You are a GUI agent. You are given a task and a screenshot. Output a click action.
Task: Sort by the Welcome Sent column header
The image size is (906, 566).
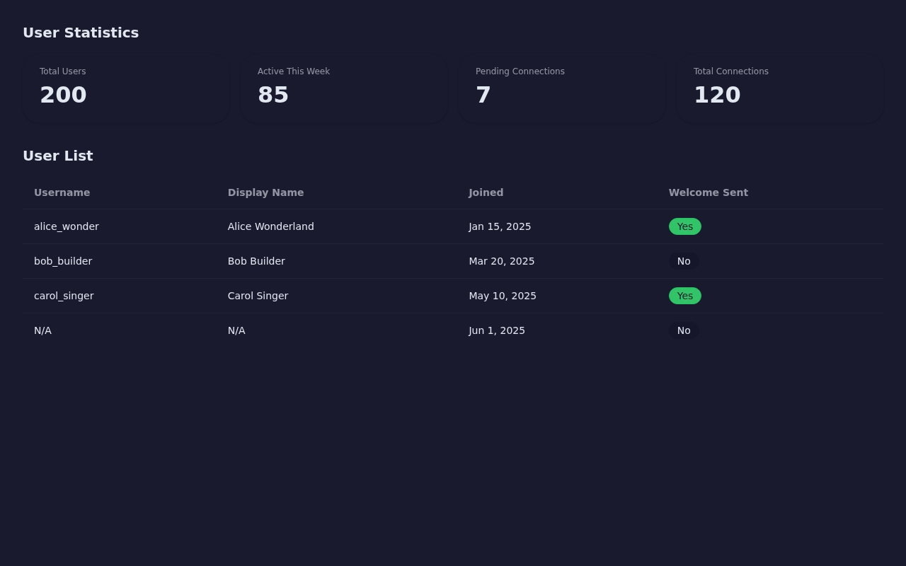(708, 192)
